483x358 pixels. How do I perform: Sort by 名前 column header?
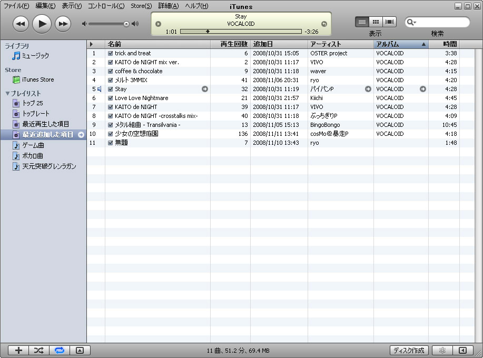(x=157, y=44)
